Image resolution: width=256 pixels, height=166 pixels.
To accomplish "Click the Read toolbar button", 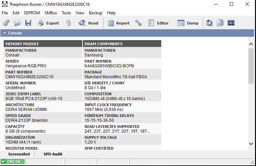I will tap(88, 23).
